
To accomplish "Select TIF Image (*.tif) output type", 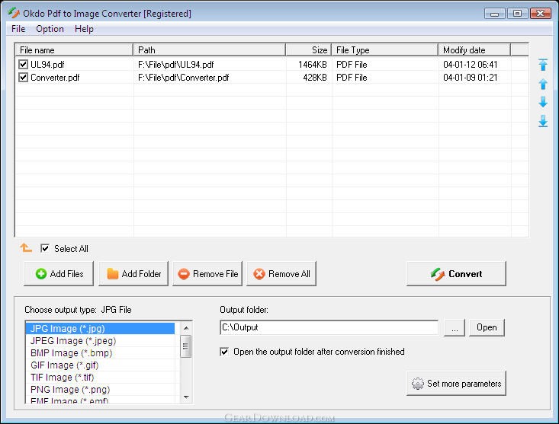I will (x=100, y=377).
